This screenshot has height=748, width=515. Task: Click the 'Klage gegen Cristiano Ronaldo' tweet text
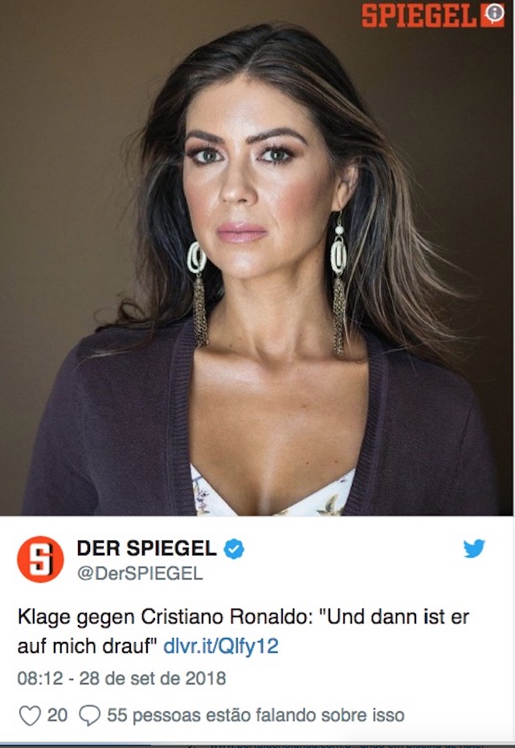(165, 617)
